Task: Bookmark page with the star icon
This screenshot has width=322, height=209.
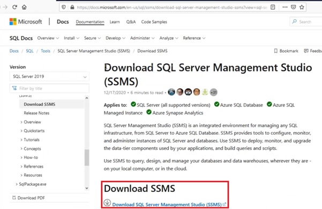Action: click(302, 7)
